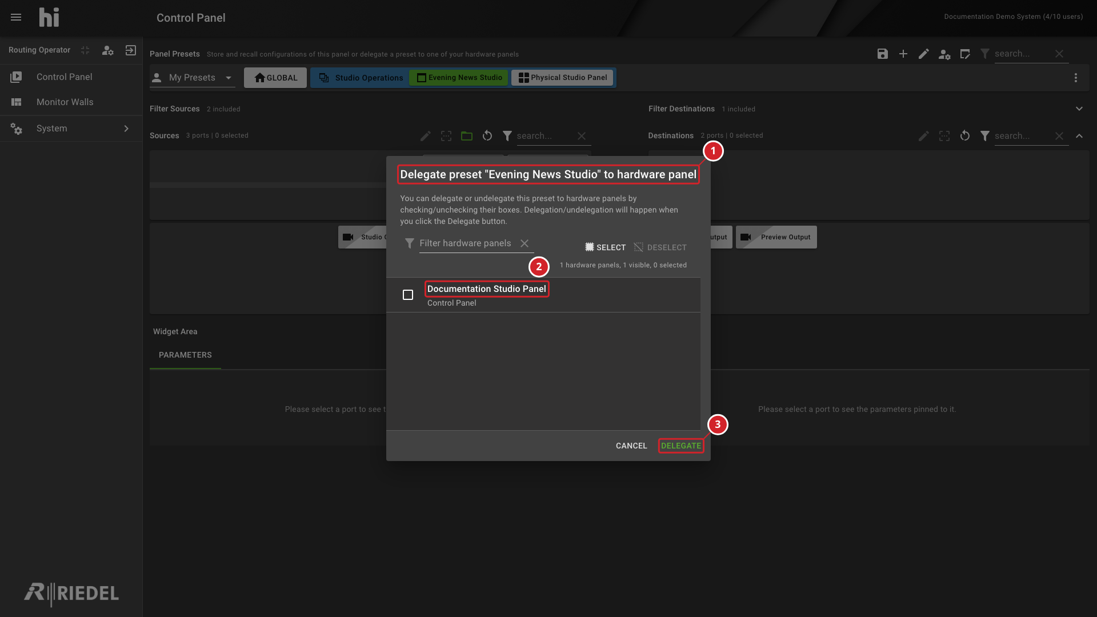Screen dimensions: 1097x617
Task: Click the select-area icon in the Sources toolbar
Action: pyautogui.click(x=446, y=136)
